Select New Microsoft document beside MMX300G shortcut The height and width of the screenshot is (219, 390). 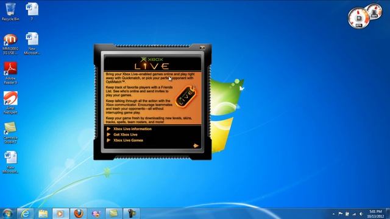32,43
